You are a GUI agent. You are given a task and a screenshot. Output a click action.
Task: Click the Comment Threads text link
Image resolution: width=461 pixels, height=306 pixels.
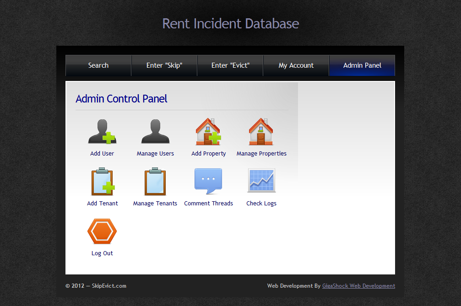pyautogui.click(x=208, y=204)
